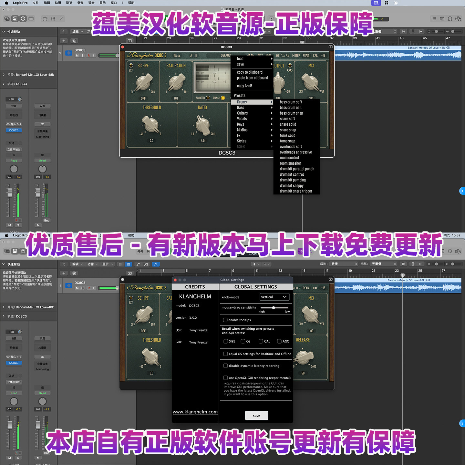Toggle Flex in the lower tracks toolbar
The width and height of the screenshot is (465, 465).
point(146,264)
